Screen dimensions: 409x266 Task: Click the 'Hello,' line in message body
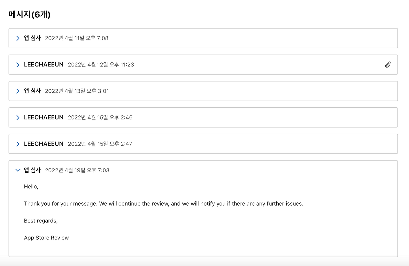point(31,187)
